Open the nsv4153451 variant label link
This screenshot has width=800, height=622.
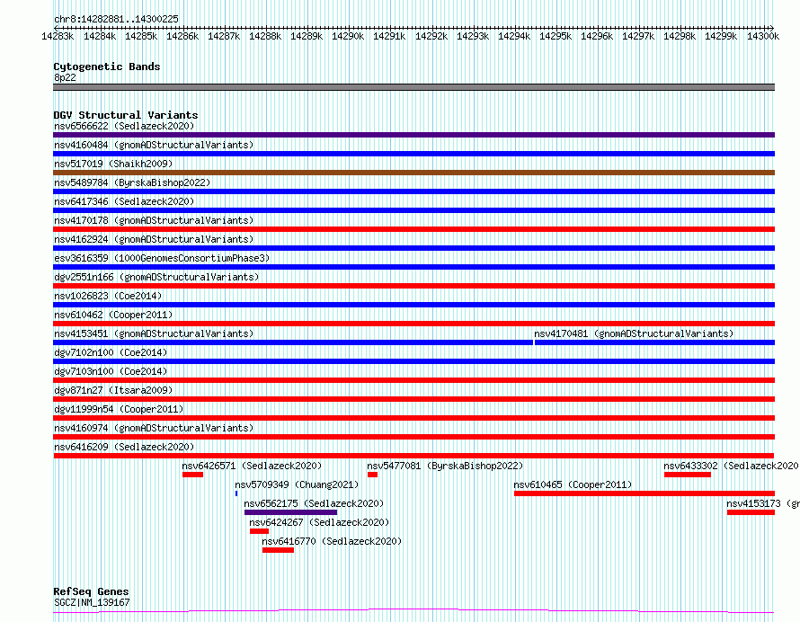point(154,333)
